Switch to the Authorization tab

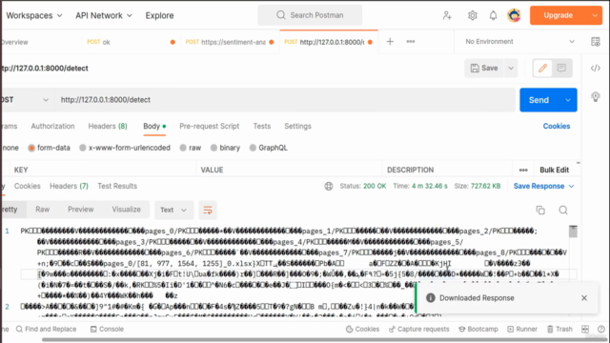53,127
